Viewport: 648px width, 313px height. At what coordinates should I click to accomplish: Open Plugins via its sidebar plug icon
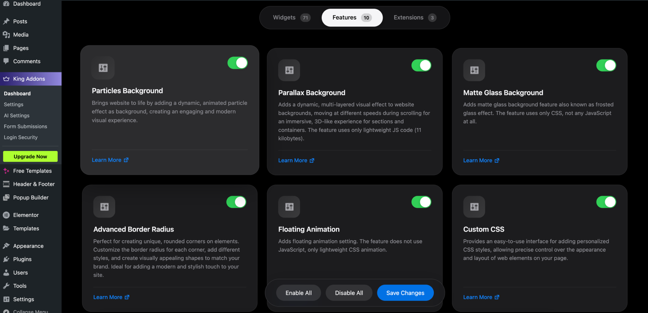tap(6, 259)
